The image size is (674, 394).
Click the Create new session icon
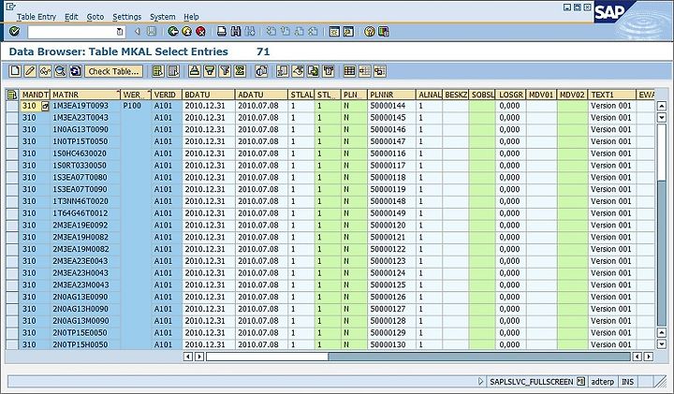coord(334,32)
